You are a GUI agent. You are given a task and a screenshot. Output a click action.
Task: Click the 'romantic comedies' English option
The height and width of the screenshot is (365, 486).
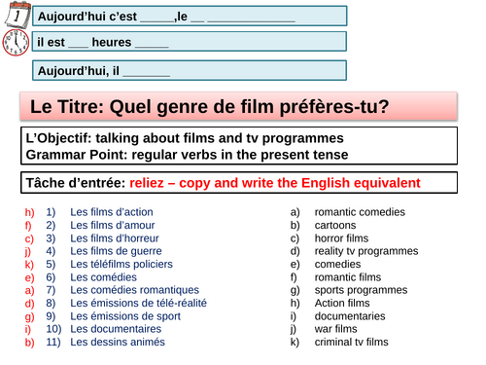coord(360,212)
